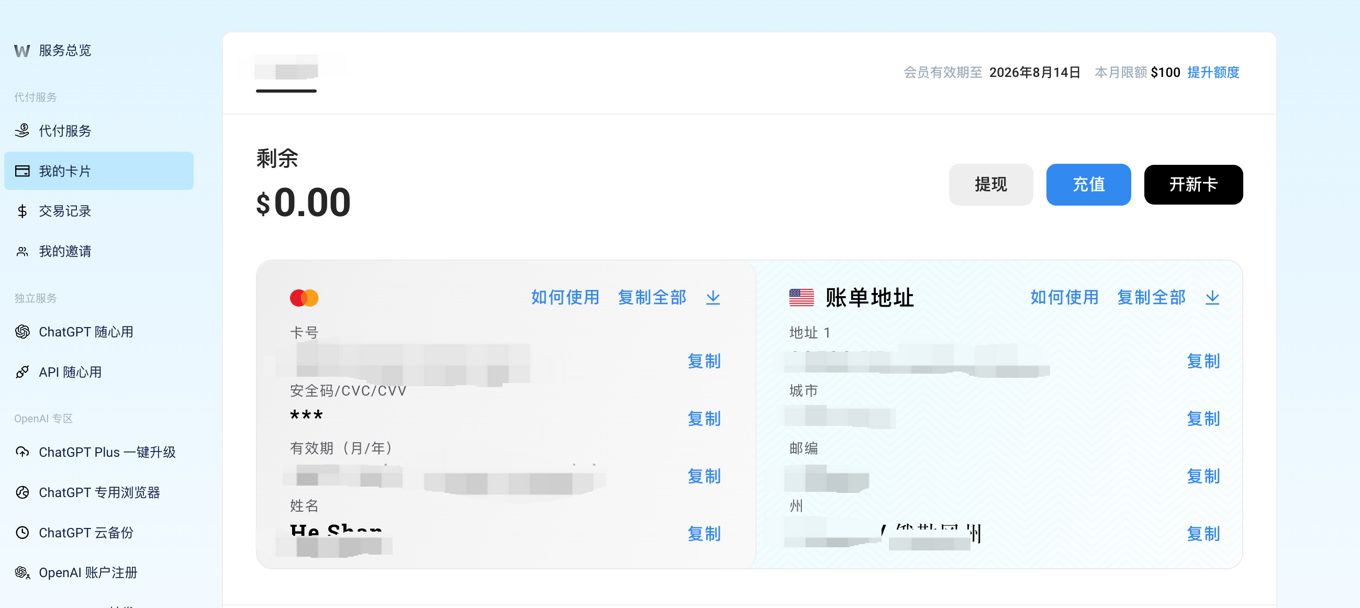
Task: Click the black 开新卡 button
Action: pos(1193,184)
